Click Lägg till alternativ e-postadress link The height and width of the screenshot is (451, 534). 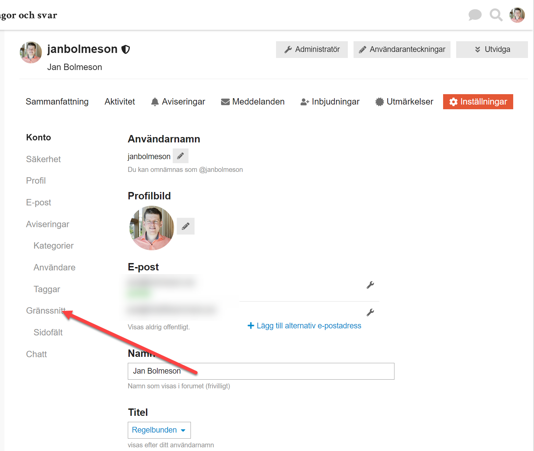point(305,326)
